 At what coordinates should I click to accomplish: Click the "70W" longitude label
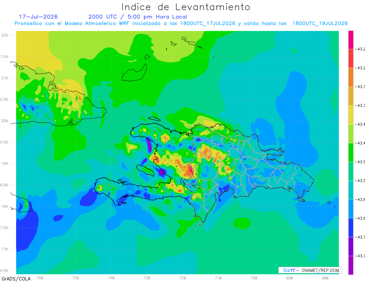[x=254, y=278]
